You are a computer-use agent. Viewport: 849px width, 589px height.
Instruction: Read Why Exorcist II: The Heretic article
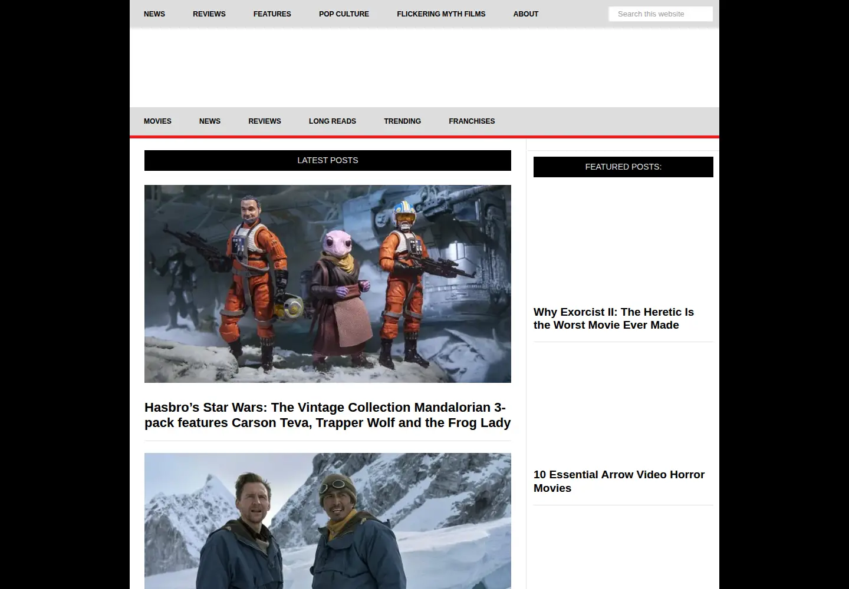614,319
